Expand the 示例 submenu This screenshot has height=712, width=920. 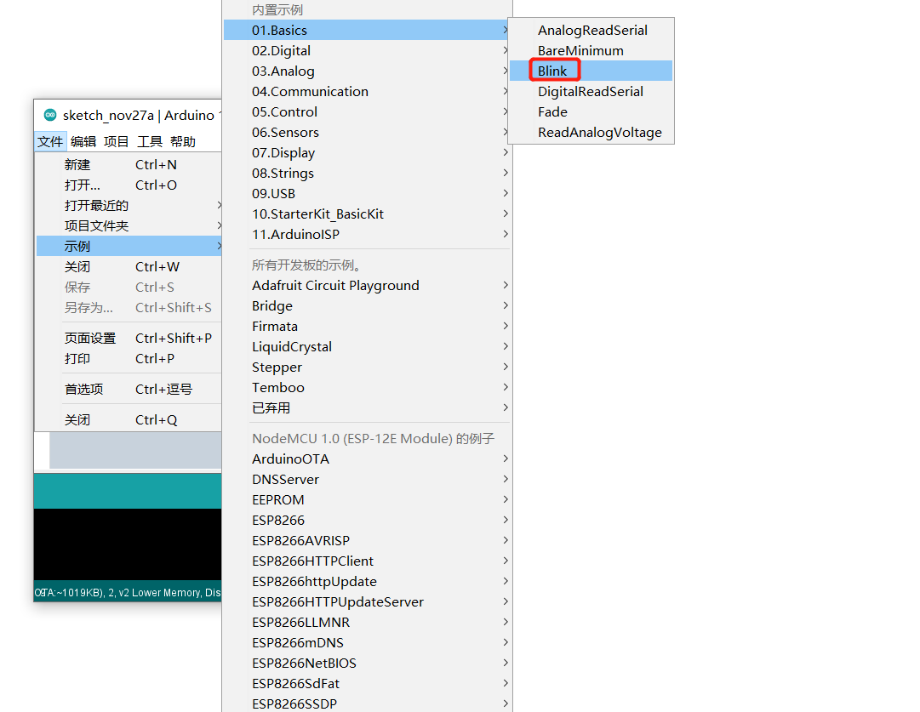(x=129, y=247)
